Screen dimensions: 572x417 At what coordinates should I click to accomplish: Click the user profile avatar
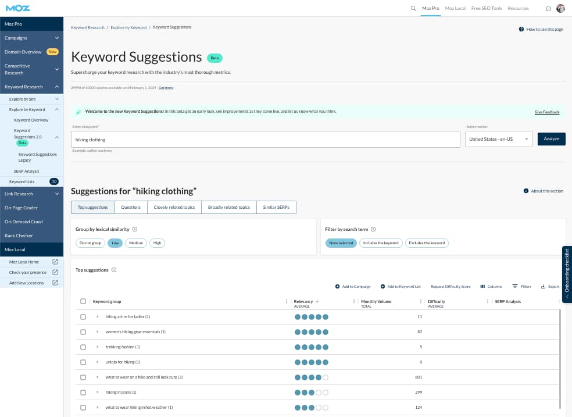coord(560,8)
